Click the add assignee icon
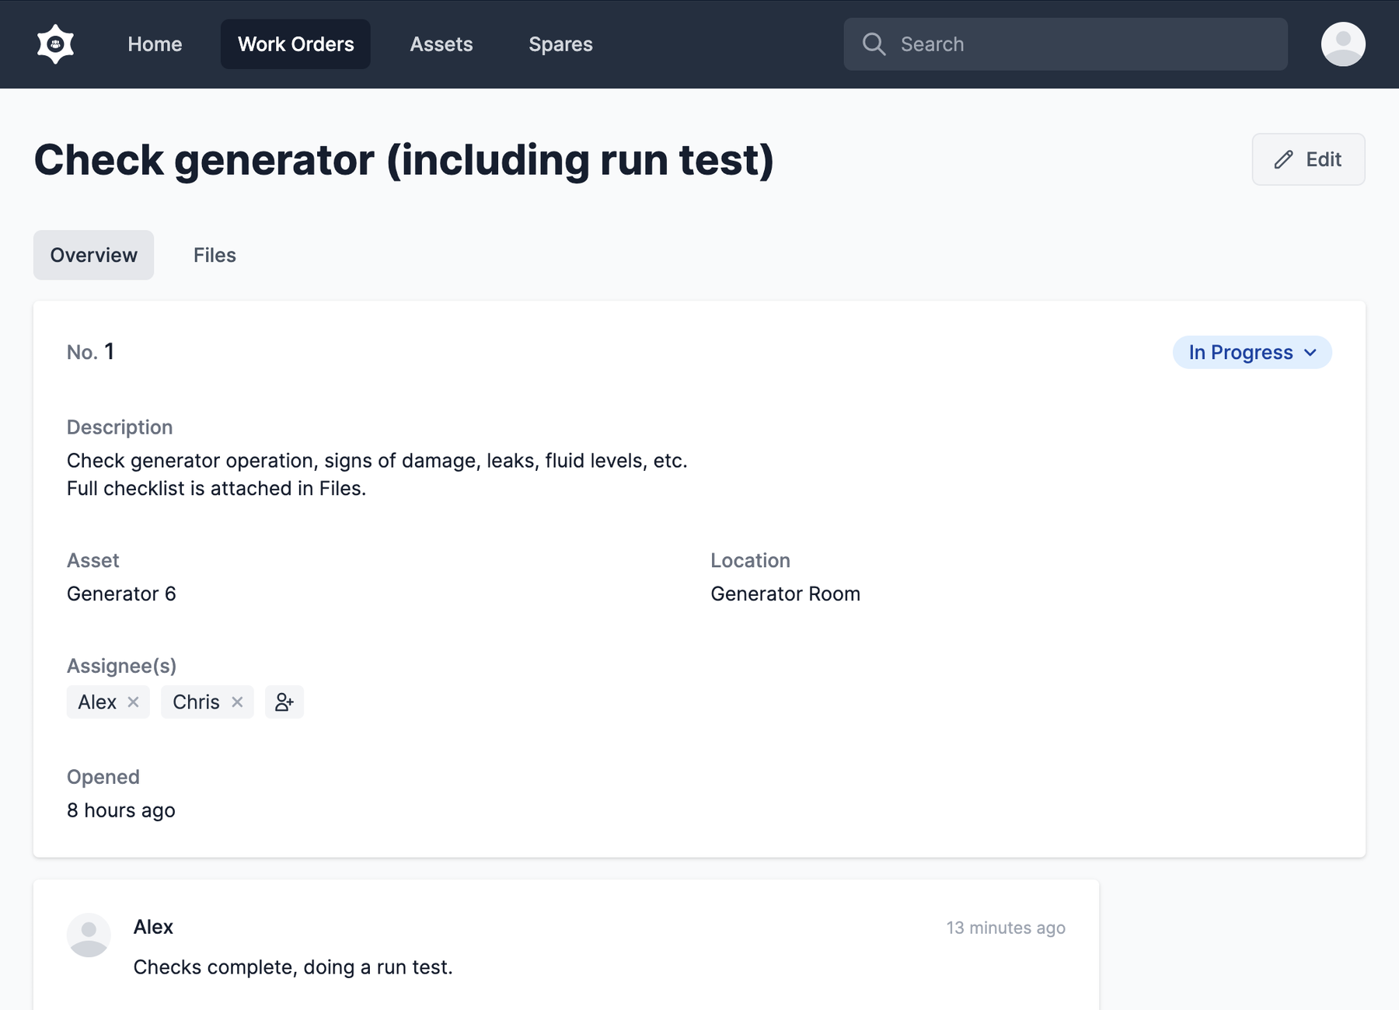 284,702
